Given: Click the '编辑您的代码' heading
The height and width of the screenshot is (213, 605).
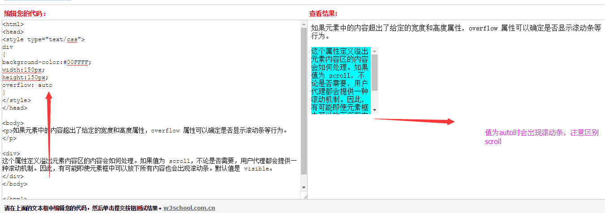Looking at the screenshot, I should (25, 14).
